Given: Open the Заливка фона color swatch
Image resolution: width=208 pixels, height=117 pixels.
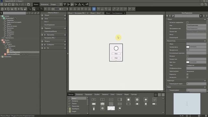Looking at the screenshot, I should point(188,47).
